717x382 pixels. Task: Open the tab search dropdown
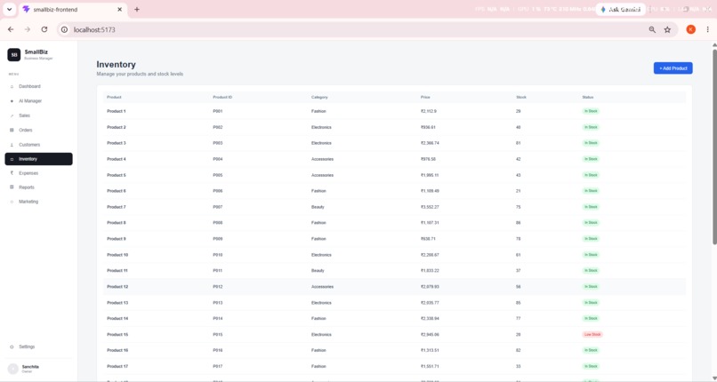[9, 9]
